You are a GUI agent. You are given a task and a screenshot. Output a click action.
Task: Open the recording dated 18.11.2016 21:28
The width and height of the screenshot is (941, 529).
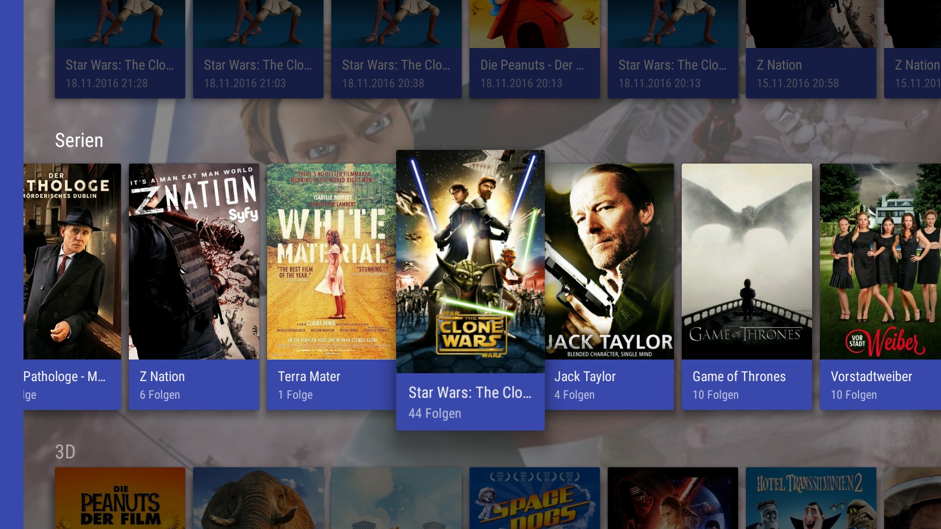coord(120,49)
